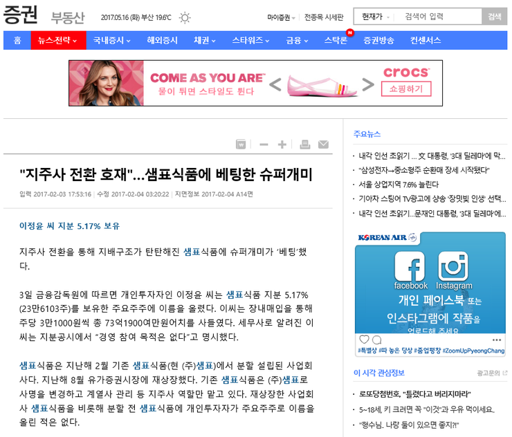Open 증권방송 navigation item

click(x=378, y=41)
